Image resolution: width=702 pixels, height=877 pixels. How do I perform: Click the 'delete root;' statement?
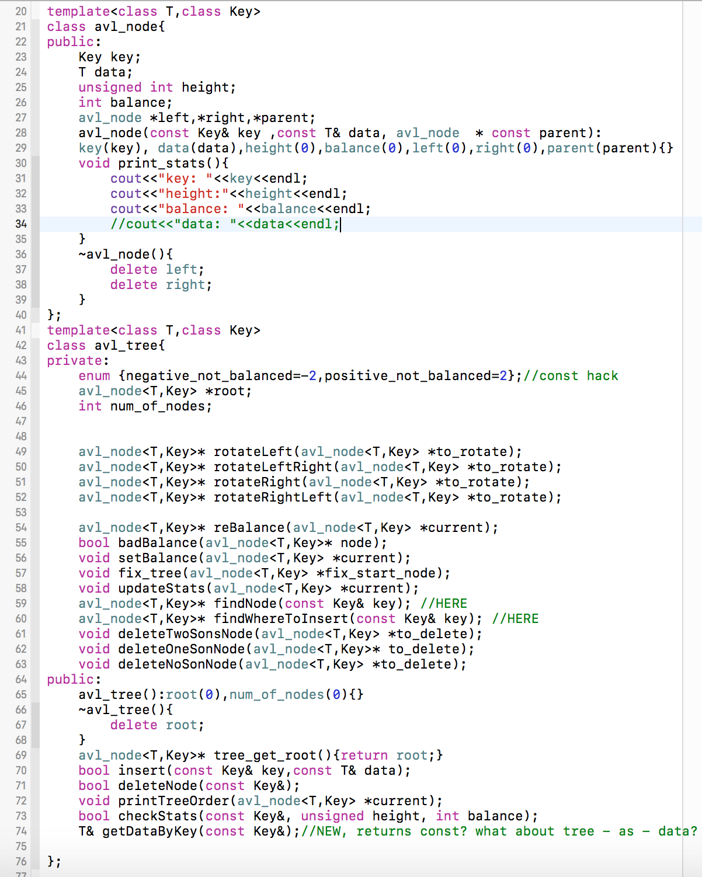coord(157,725)
